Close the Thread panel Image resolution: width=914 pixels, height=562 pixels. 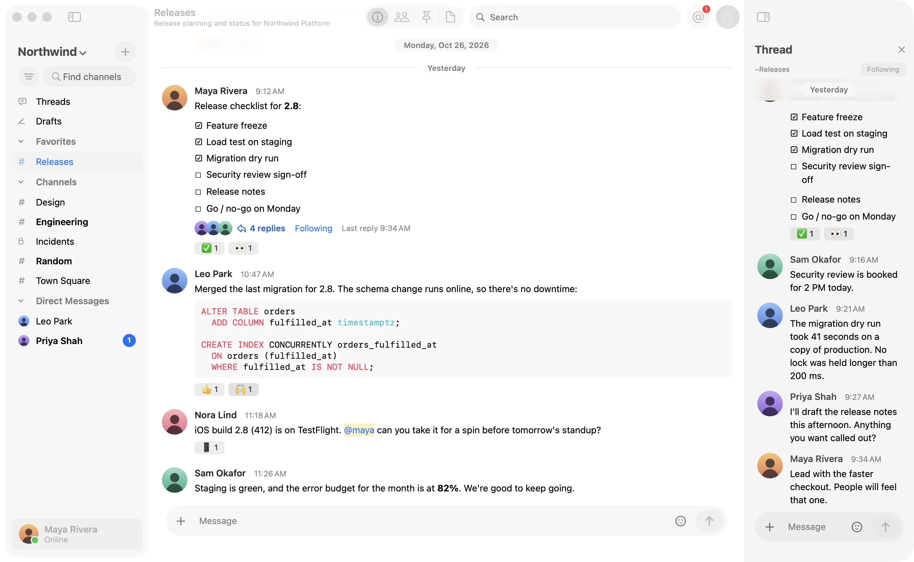901,49
